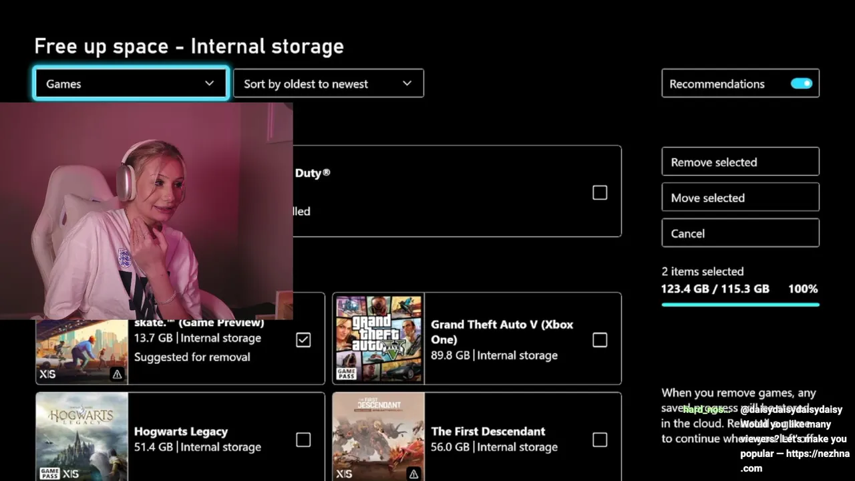The height and width of the screenshot is (481, 855).
Task: Click the Move selected button
Action: (x=740, y=197)
